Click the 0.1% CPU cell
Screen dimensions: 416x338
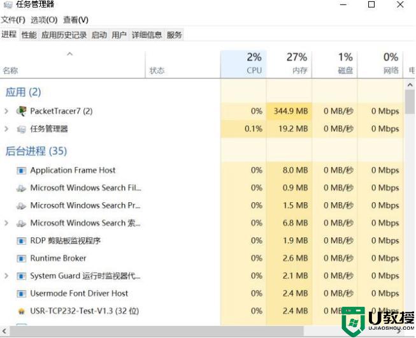(243, 129)
